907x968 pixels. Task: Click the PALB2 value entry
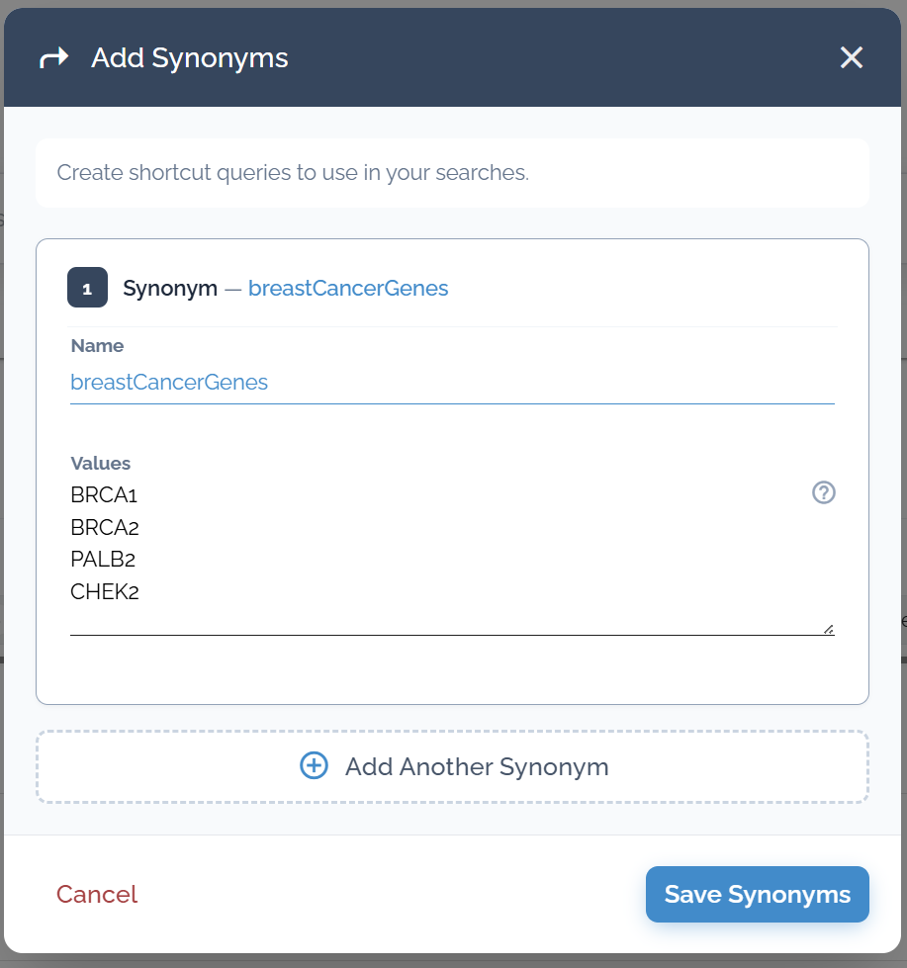tap(103, 560)
